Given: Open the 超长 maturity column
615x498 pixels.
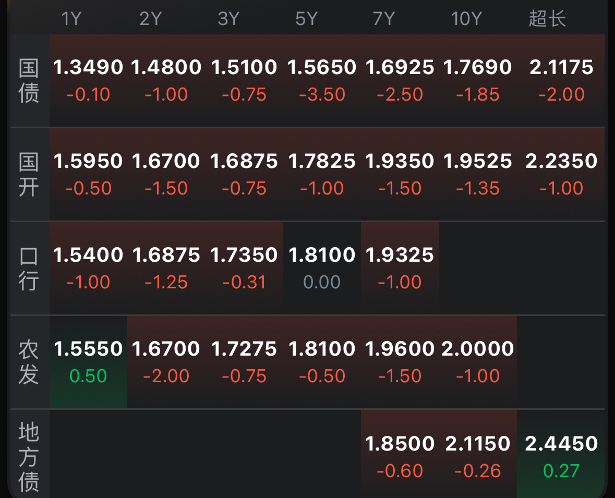Looking at the screenshot, I should pos(547,19).
